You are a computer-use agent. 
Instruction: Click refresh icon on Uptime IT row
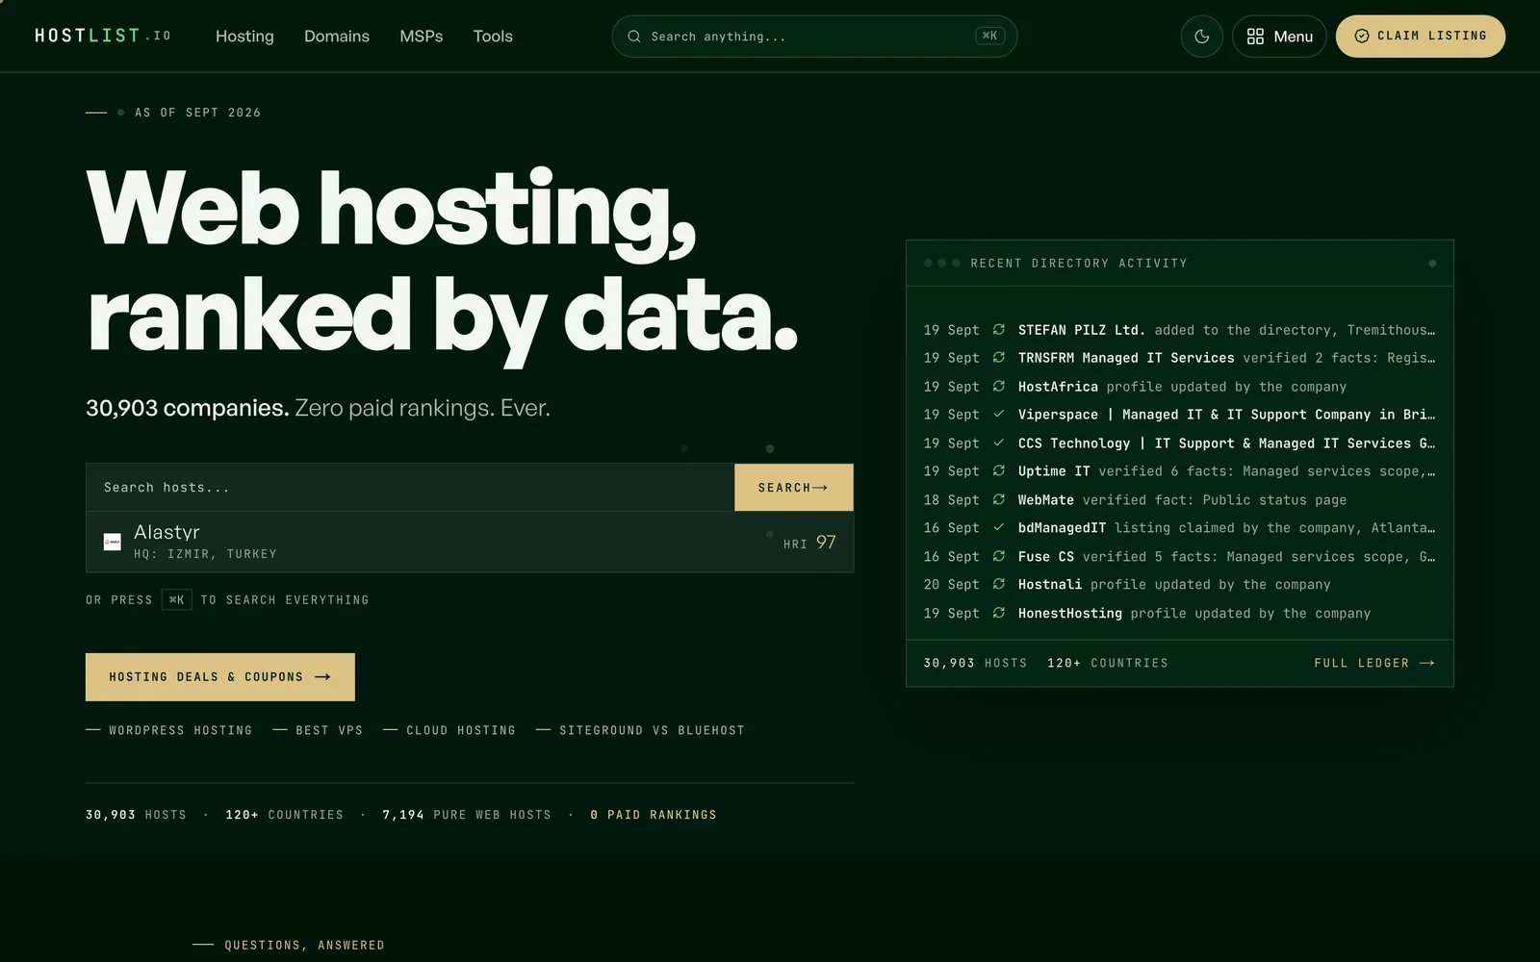pos(999,471)
